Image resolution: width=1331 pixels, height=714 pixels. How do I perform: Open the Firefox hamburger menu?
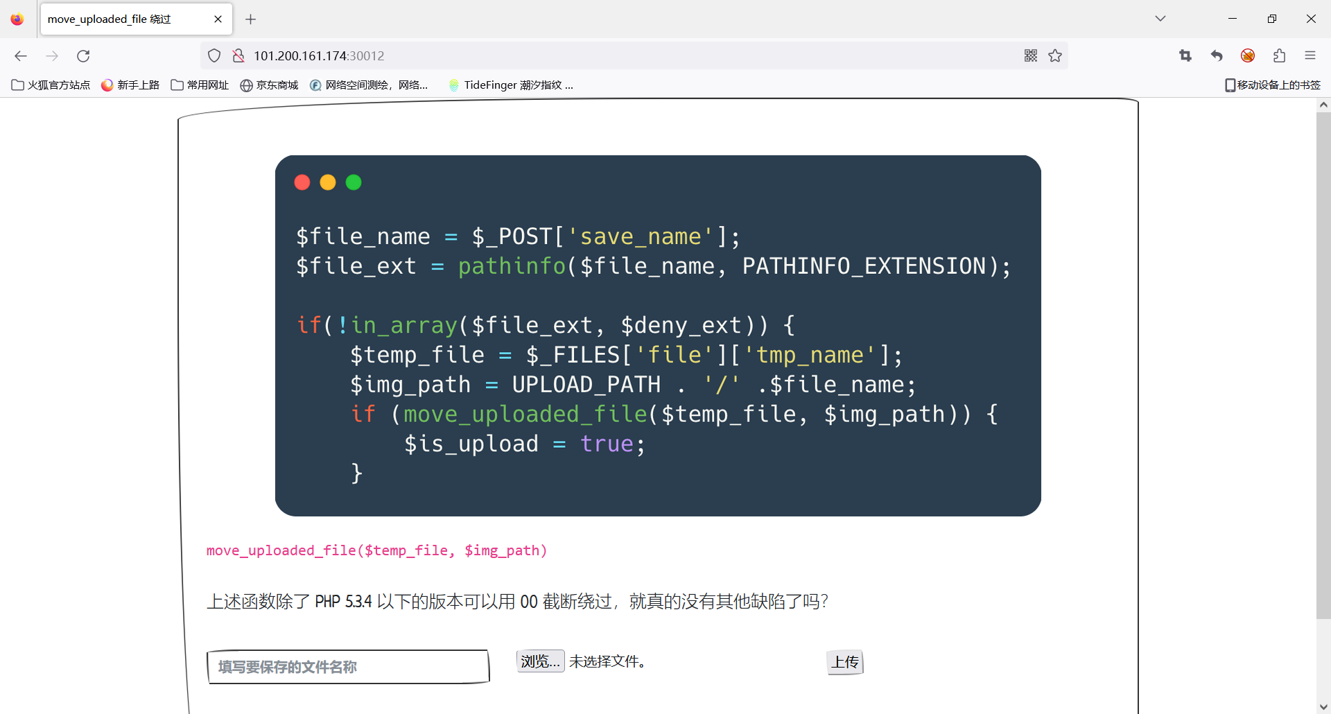[1310, 55]
